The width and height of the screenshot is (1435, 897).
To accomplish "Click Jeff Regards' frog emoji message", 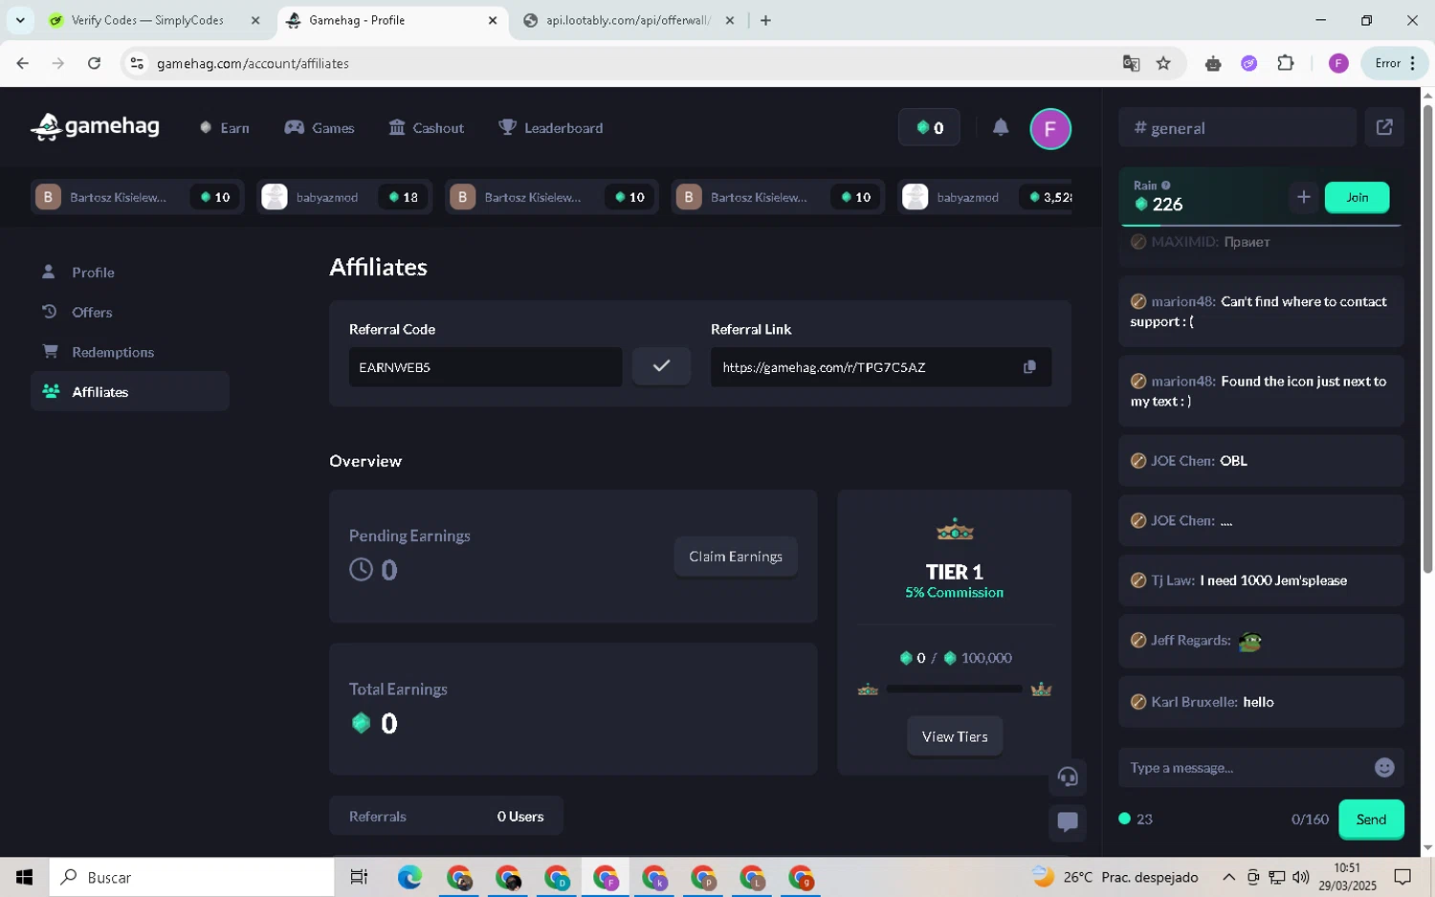I will [1261, 641].
